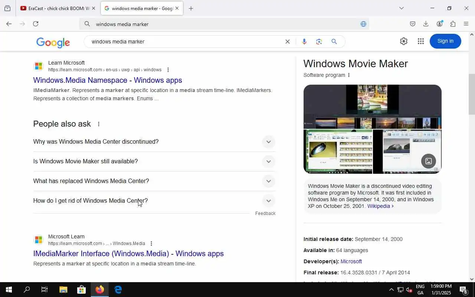Image resolution: width=475 pixels, height=297 pixels.
Task: Open taskbar search
Action: tap(27, 290)
